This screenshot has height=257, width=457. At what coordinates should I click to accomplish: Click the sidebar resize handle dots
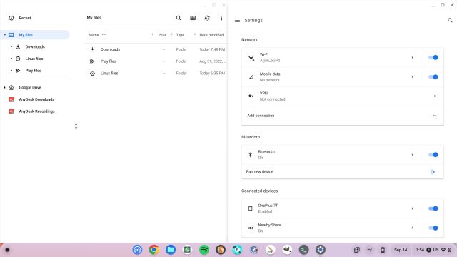pyautogui.click(x=76, y=126)
